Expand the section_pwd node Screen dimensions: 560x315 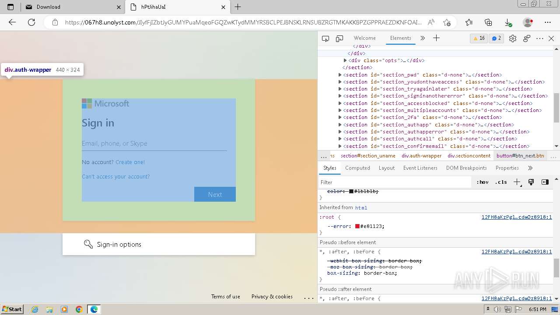(340, 75)
